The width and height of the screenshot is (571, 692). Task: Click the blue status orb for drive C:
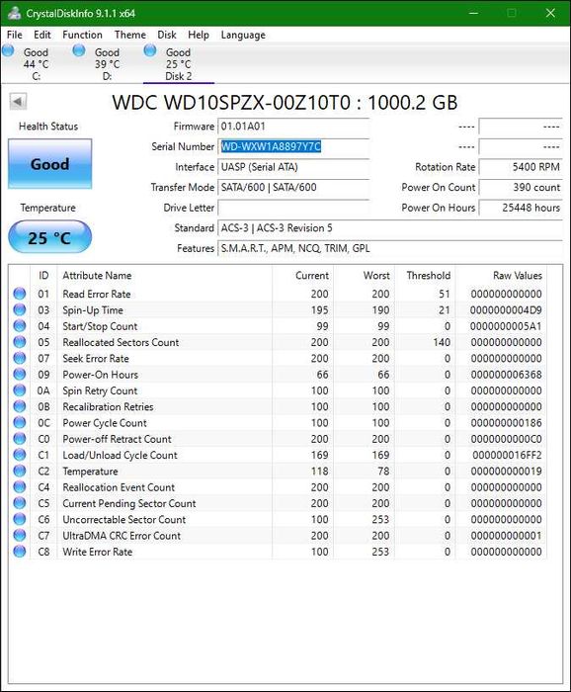[8, 50]
